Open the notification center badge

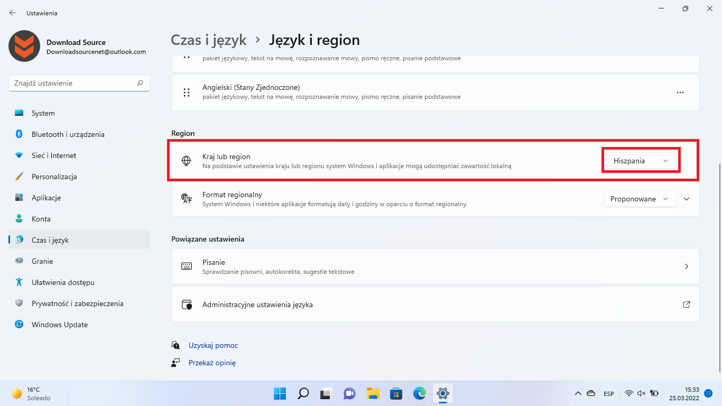[708, 393]
